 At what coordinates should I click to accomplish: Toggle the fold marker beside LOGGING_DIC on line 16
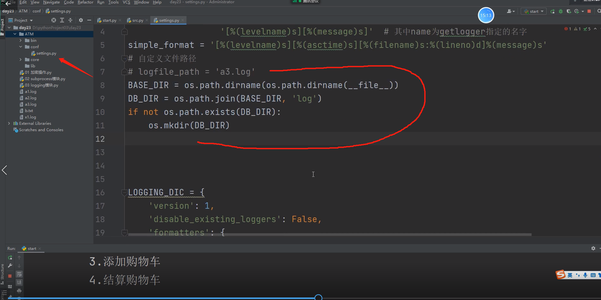124,192
